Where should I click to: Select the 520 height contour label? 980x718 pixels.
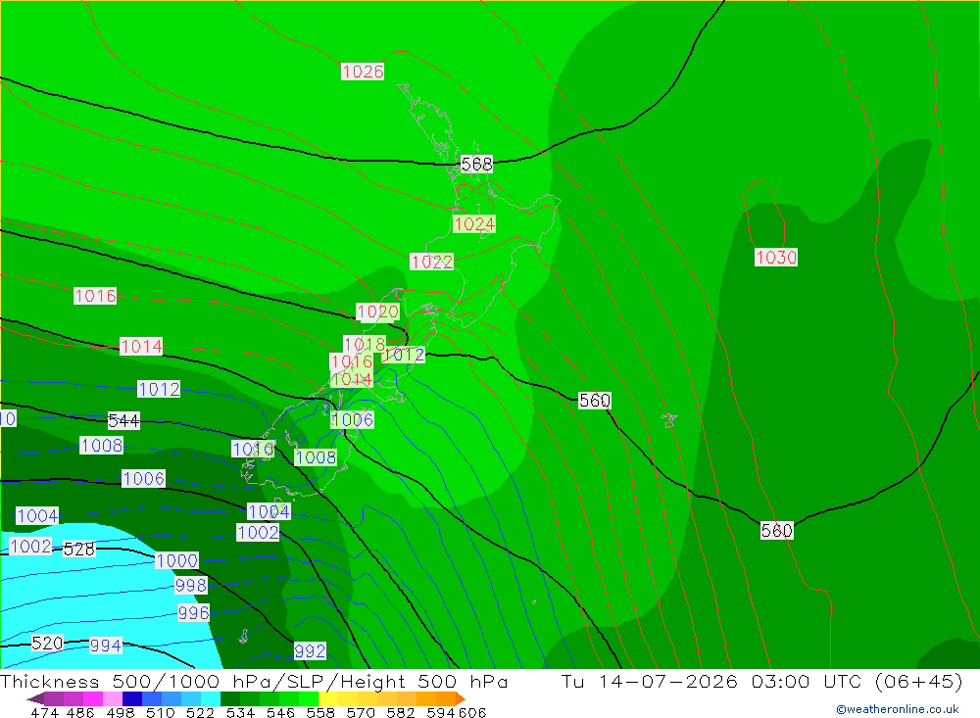[47, 643]
